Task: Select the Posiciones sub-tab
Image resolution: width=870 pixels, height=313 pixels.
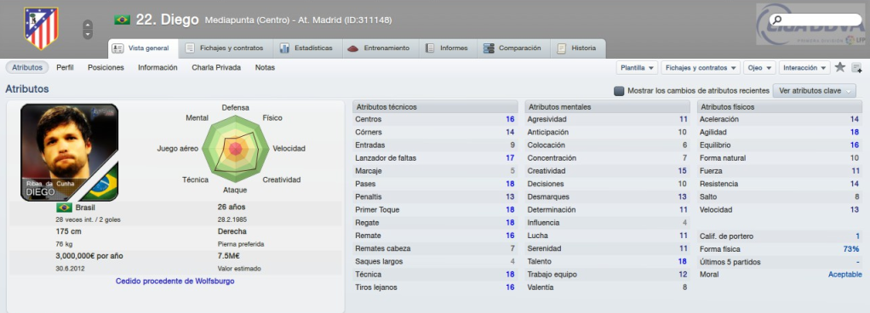Action: [x=106, y=67]
